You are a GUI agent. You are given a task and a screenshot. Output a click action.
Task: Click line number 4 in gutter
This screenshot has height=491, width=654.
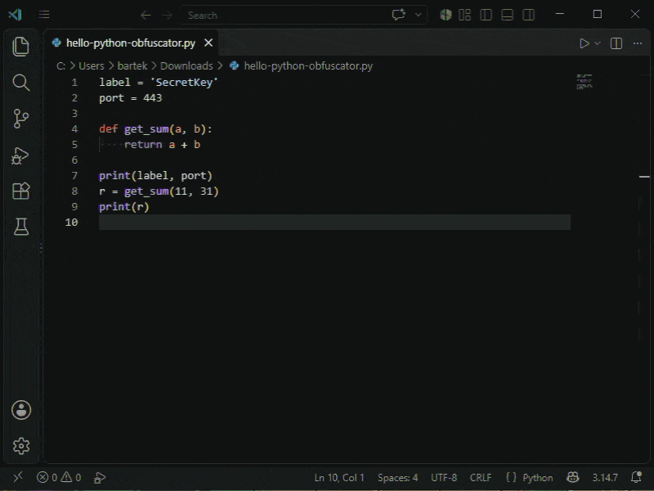click(x=74, y=129)
